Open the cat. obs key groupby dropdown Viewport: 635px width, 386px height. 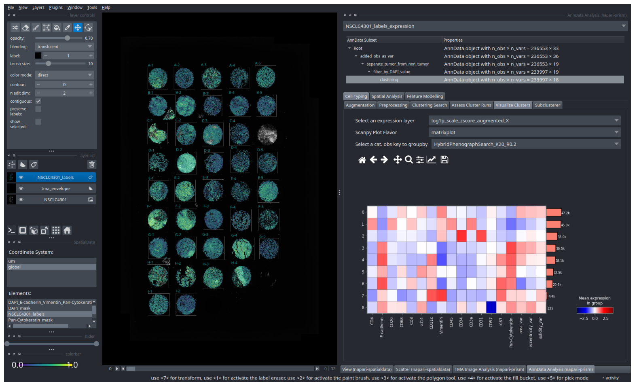(x=526, y=144)
